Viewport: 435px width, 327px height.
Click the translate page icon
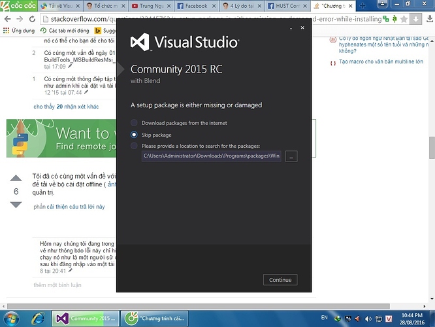[x=386, y=19]
